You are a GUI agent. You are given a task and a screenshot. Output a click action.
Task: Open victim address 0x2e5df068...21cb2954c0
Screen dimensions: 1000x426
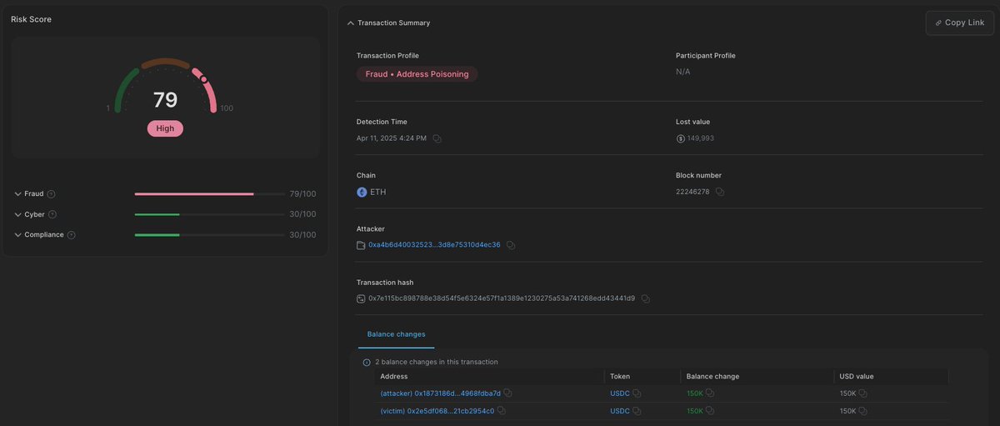437,411
